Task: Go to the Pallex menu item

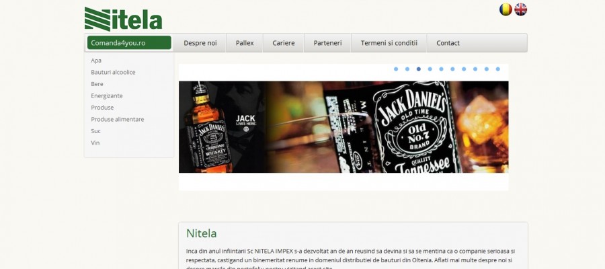Action: tap(245, 43)
